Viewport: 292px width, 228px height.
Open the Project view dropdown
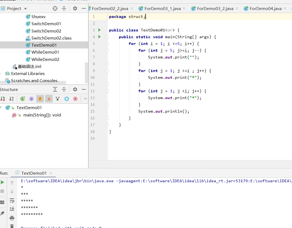pyautogui.click(x=25, y=9)
